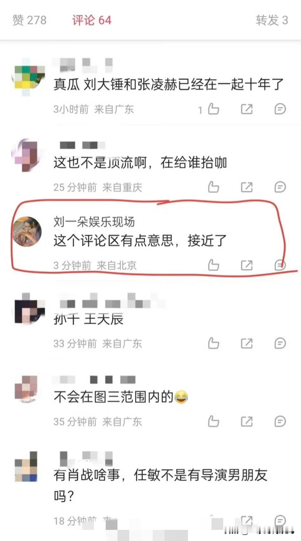Open the 评论 64 tab
Viewport: 301px width, 541px height.
tap(92, 20)
